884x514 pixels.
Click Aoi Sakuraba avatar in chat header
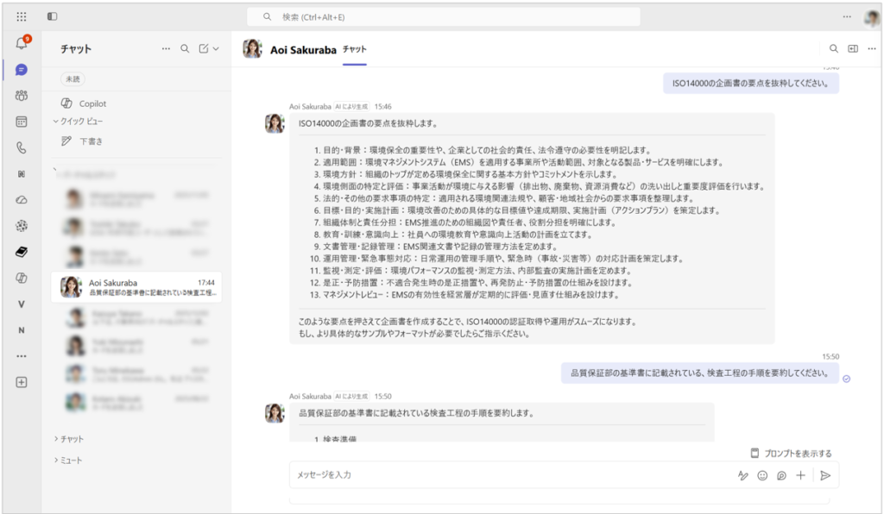(253, 49)
